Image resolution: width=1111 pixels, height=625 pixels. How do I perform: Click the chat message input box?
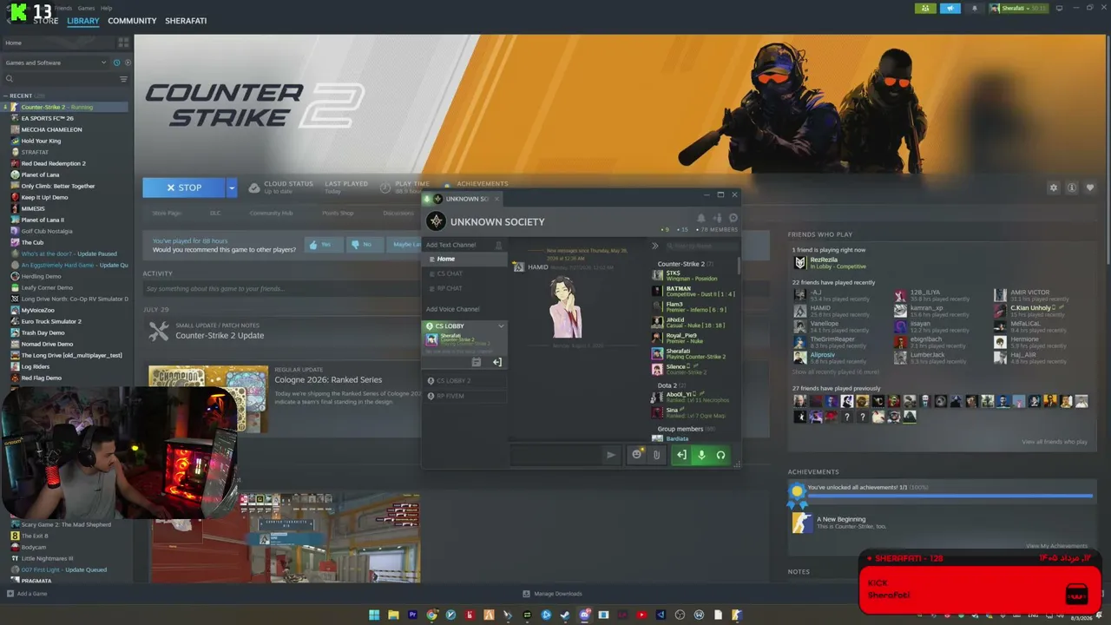click(555, 455)
